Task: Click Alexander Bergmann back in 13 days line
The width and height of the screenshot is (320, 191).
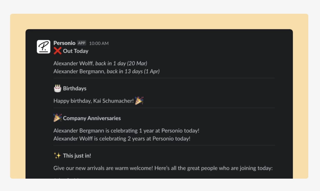Action: [107, 71]
